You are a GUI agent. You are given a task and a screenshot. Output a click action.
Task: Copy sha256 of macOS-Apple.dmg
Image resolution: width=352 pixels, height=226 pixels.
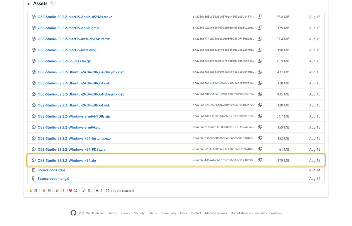tap(260, 28)
